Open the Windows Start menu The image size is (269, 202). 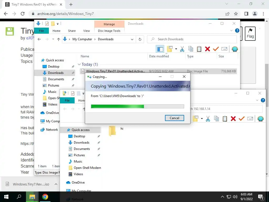click(x=6, y=197)
